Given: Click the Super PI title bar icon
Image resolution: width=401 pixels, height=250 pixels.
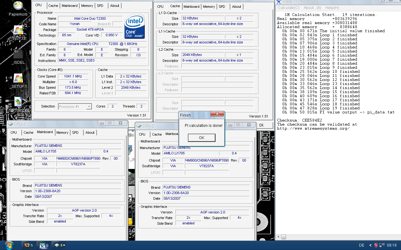Looking at the screenshot, I should [279, 2].
